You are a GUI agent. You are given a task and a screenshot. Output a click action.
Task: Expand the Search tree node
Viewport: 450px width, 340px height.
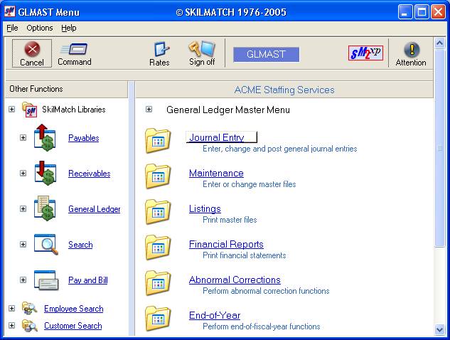23,245
